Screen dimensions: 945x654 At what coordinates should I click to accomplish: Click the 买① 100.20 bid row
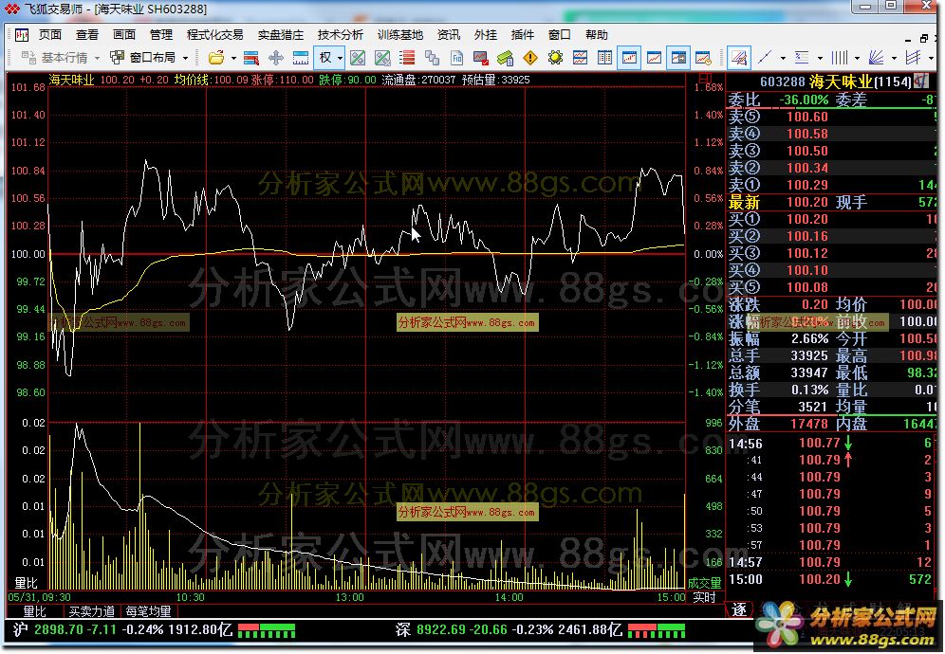coord(832,219)
